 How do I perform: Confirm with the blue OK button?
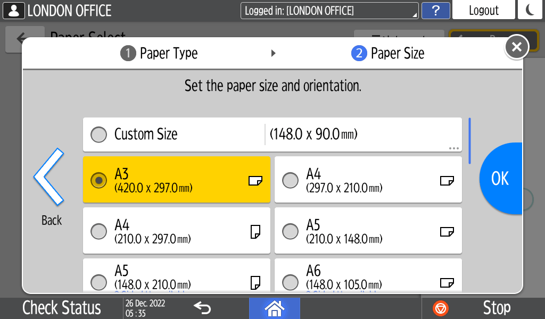[x=501, y=179]
